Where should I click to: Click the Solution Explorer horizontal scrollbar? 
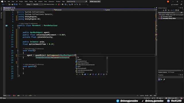[170, 70]
